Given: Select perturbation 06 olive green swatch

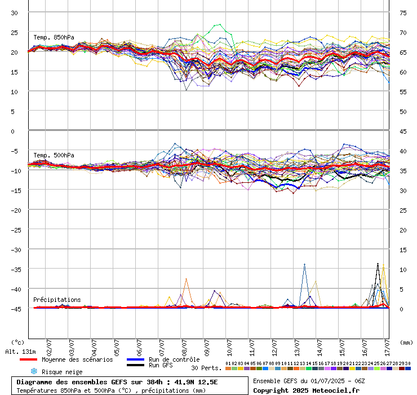Looking at the screenshot, I should 259,368.
